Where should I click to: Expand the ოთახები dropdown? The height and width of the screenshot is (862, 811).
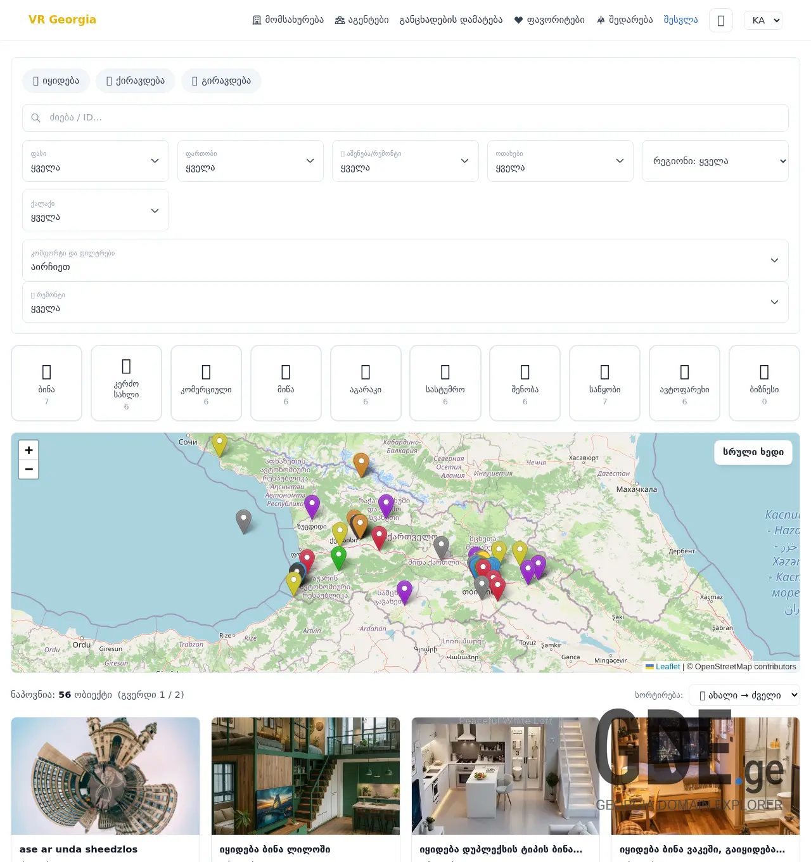pyautogui.click(x=560, y=161)
